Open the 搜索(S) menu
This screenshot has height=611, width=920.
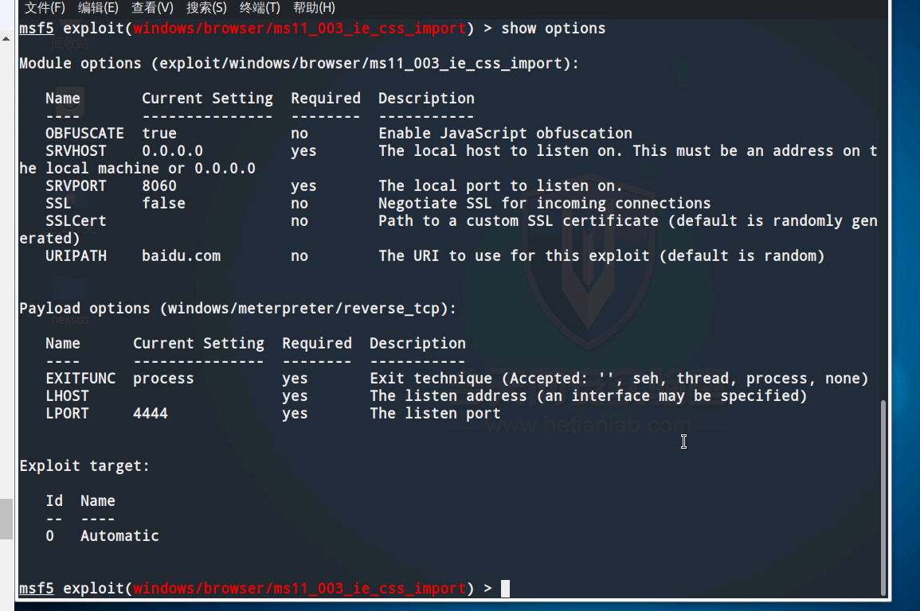tap(206, 8)
